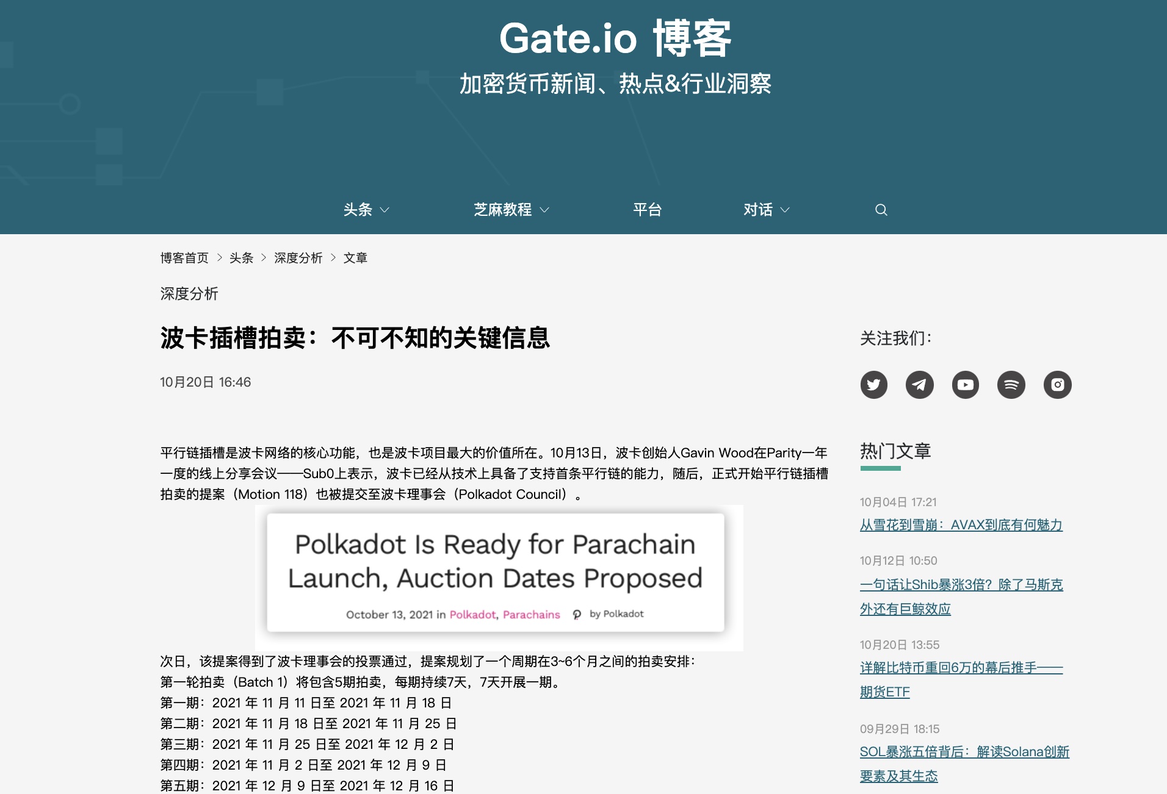Click the date 09月29日 18:15
Image resolution: width=1167 pixels, height=794 pixels.
tap(900, 729)
